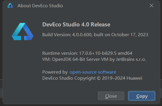Viewport: 162px width, 106px height.
Task: Click the large DevEco Studio logo
Action: pyautogui.click(x=22, y=32)
